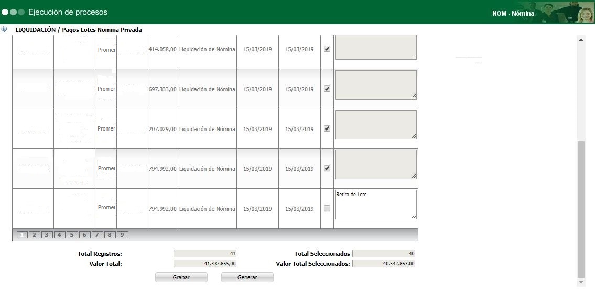Image resolution: width=595 pixels, height=291 pixels.
Task: Click Liquidación de Nómina in 697.333,00 row
Action: click(207, 89)
